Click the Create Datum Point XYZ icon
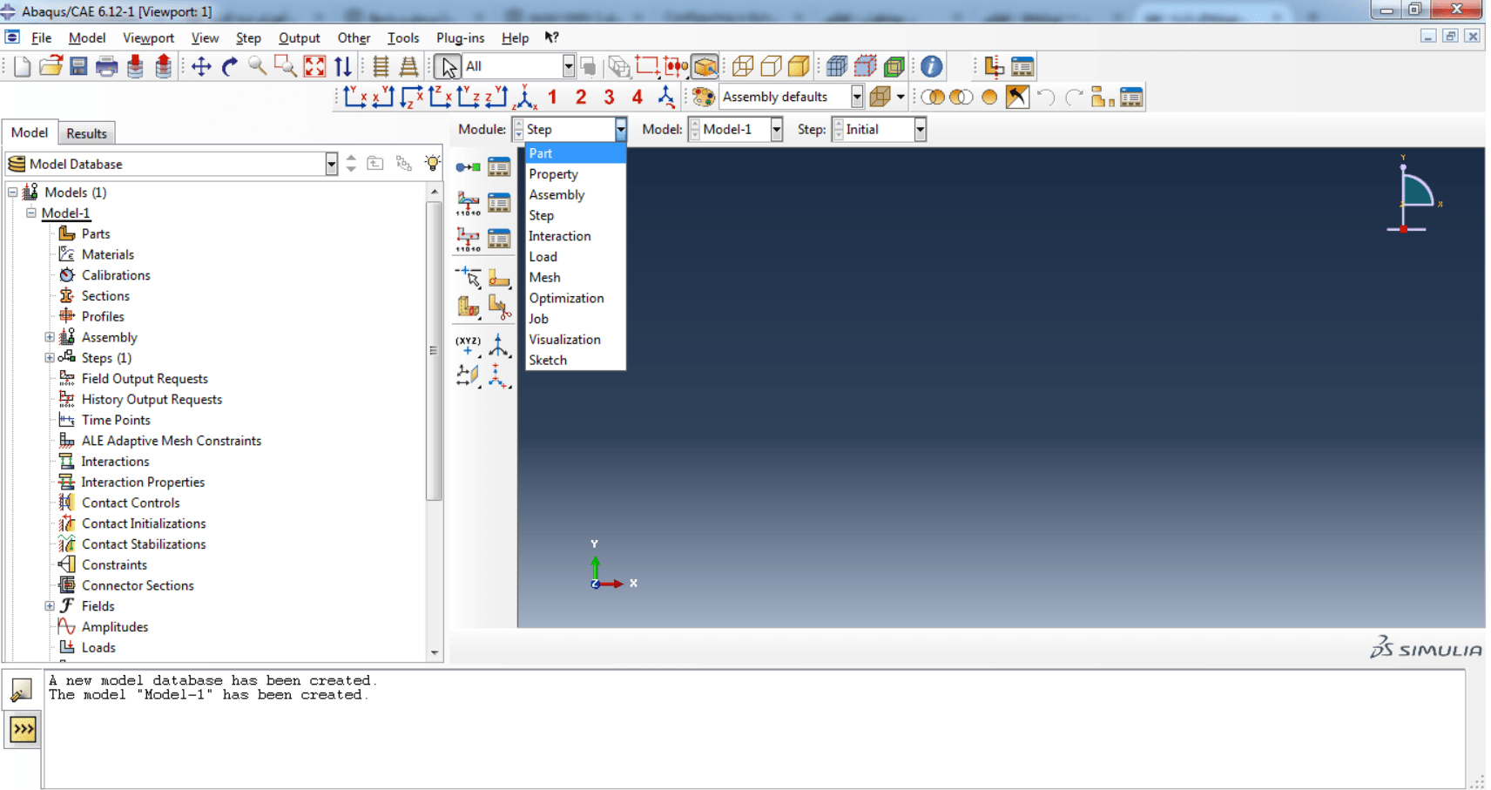 468,346
